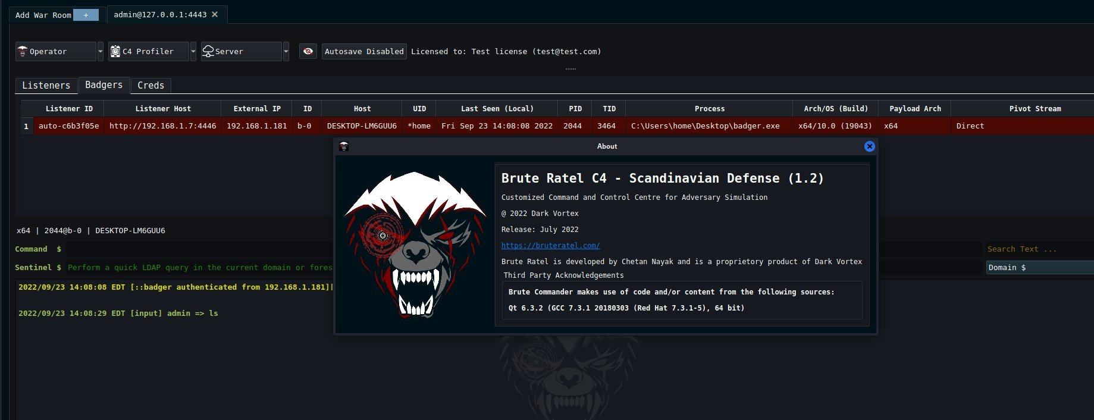Click the 'admin => ls' log line
Screen dimensions: 1094x420
click(118, 313)
